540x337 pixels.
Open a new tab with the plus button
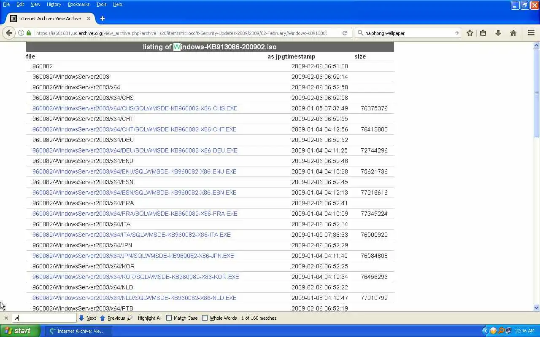pyautogui.click(x=102, y=19)
